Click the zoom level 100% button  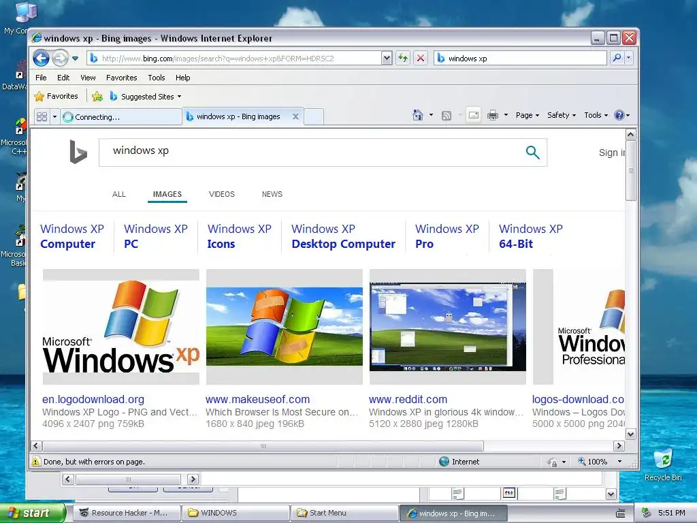point(593,462)
